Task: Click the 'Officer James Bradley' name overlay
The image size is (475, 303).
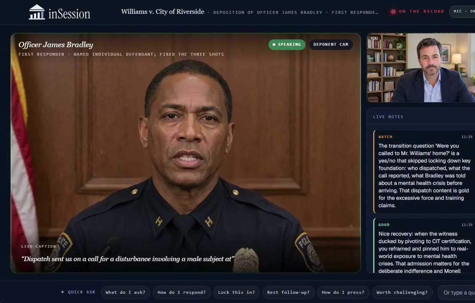Action: coord(56,45)
